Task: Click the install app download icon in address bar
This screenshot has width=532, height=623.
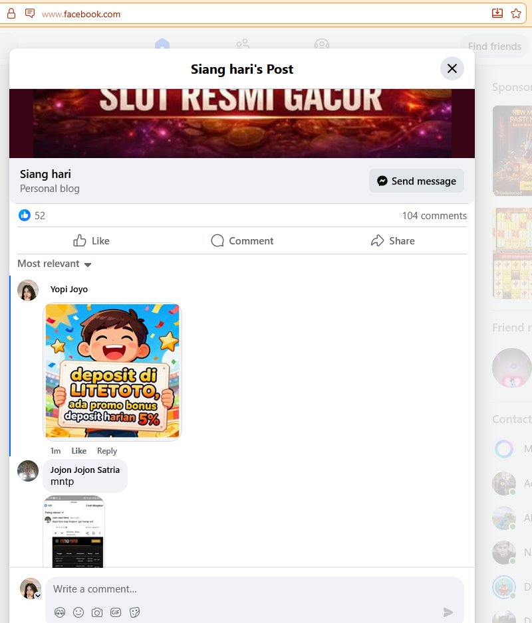Action: pyautogui.click(x=497, y=13)
